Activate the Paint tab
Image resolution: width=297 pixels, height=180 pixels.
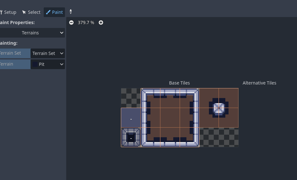point(54,12)
